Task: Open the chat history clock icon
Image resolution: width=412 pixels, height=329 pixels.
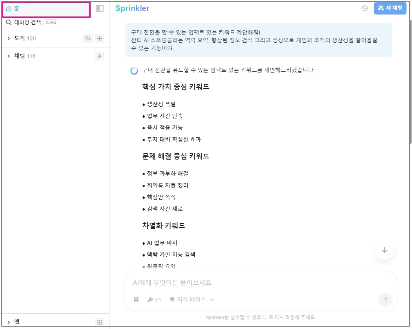Action: click(x=365, y=8)
